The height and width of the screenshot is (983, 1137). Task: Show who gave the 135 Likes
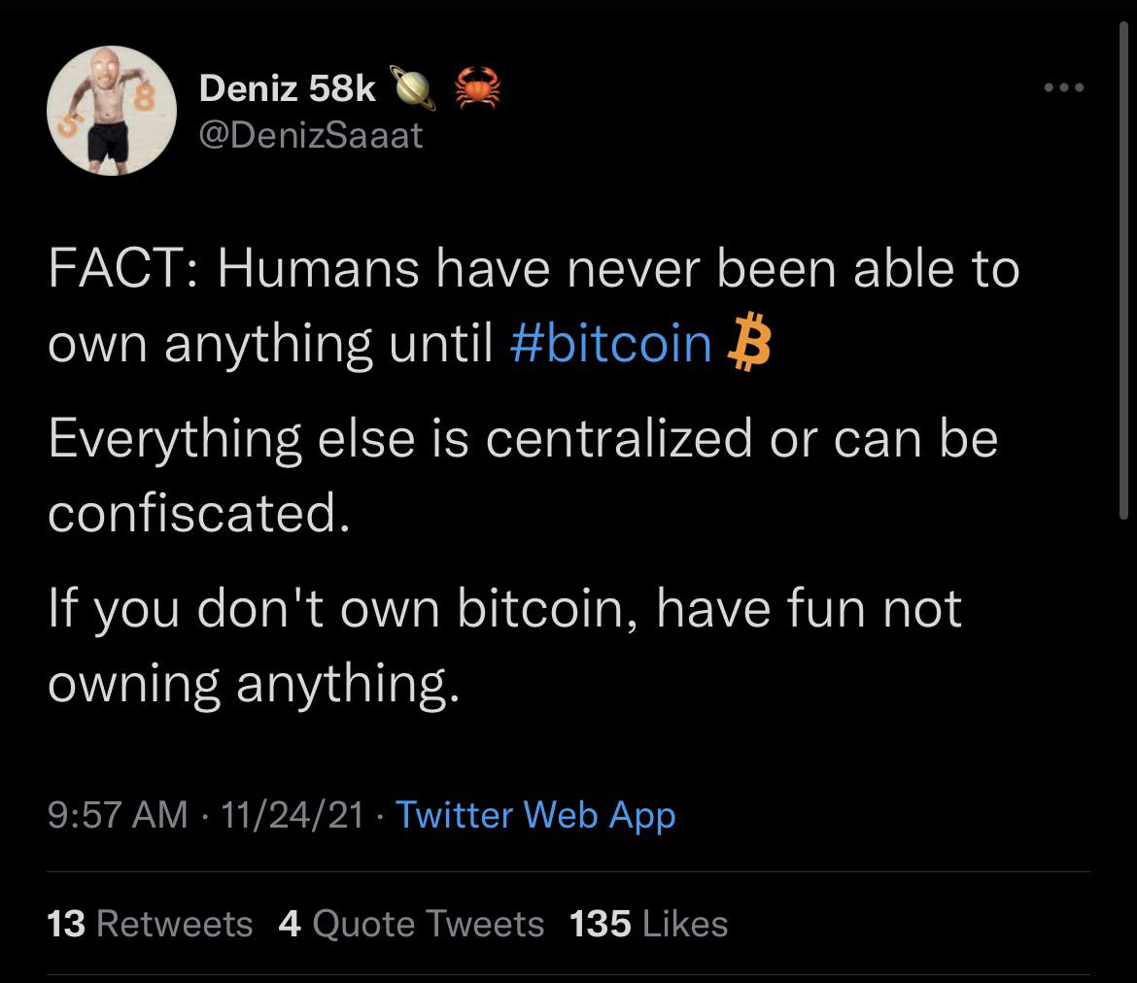coord(647,924)
